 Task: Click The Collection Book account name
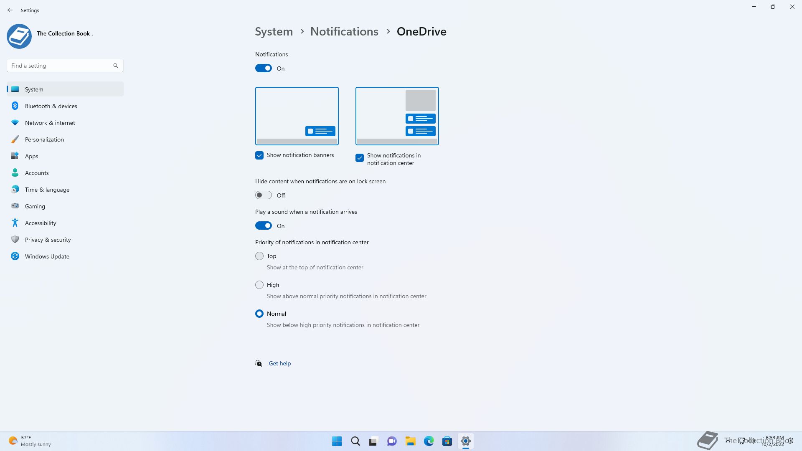coord(65,33)
